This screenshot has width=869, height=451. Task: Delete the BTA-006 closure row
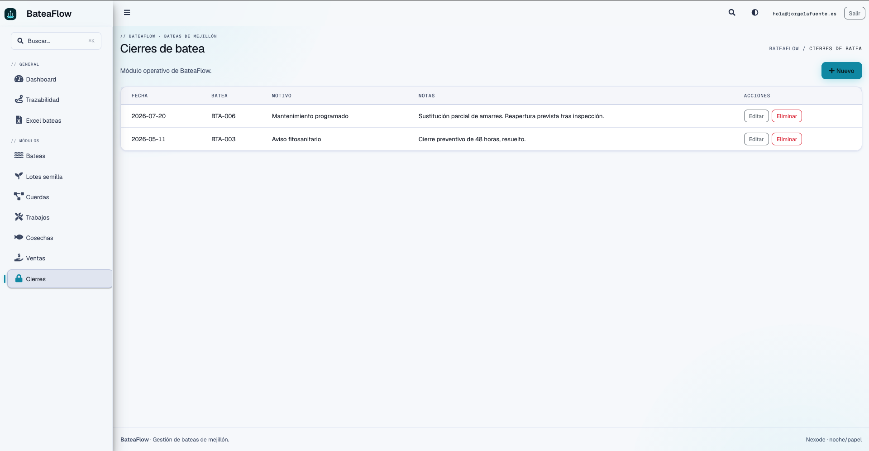(787, 116)
